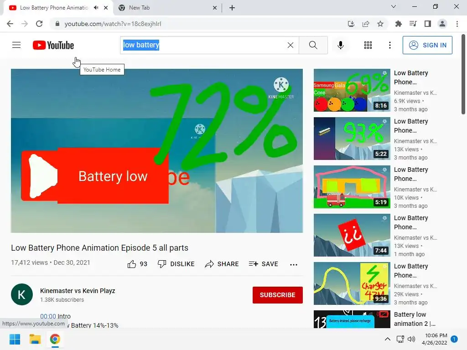Open Low Battery Phone title with 29K views
This screenshot has height=350, width=467.
(411, 271)
